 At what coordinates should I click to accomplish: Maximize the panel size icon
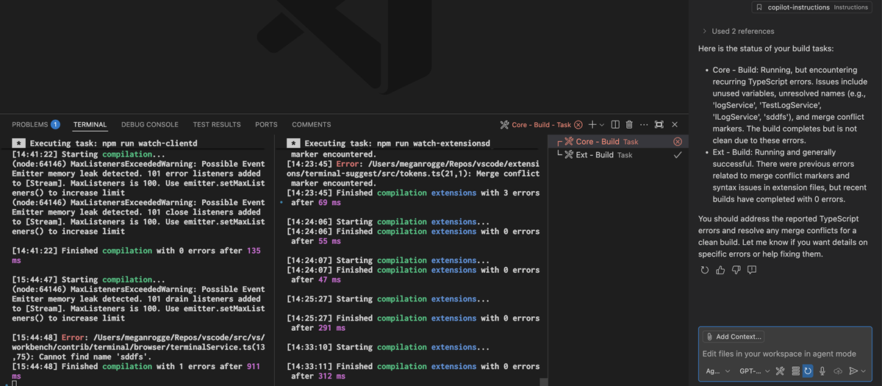pos(659,124)
